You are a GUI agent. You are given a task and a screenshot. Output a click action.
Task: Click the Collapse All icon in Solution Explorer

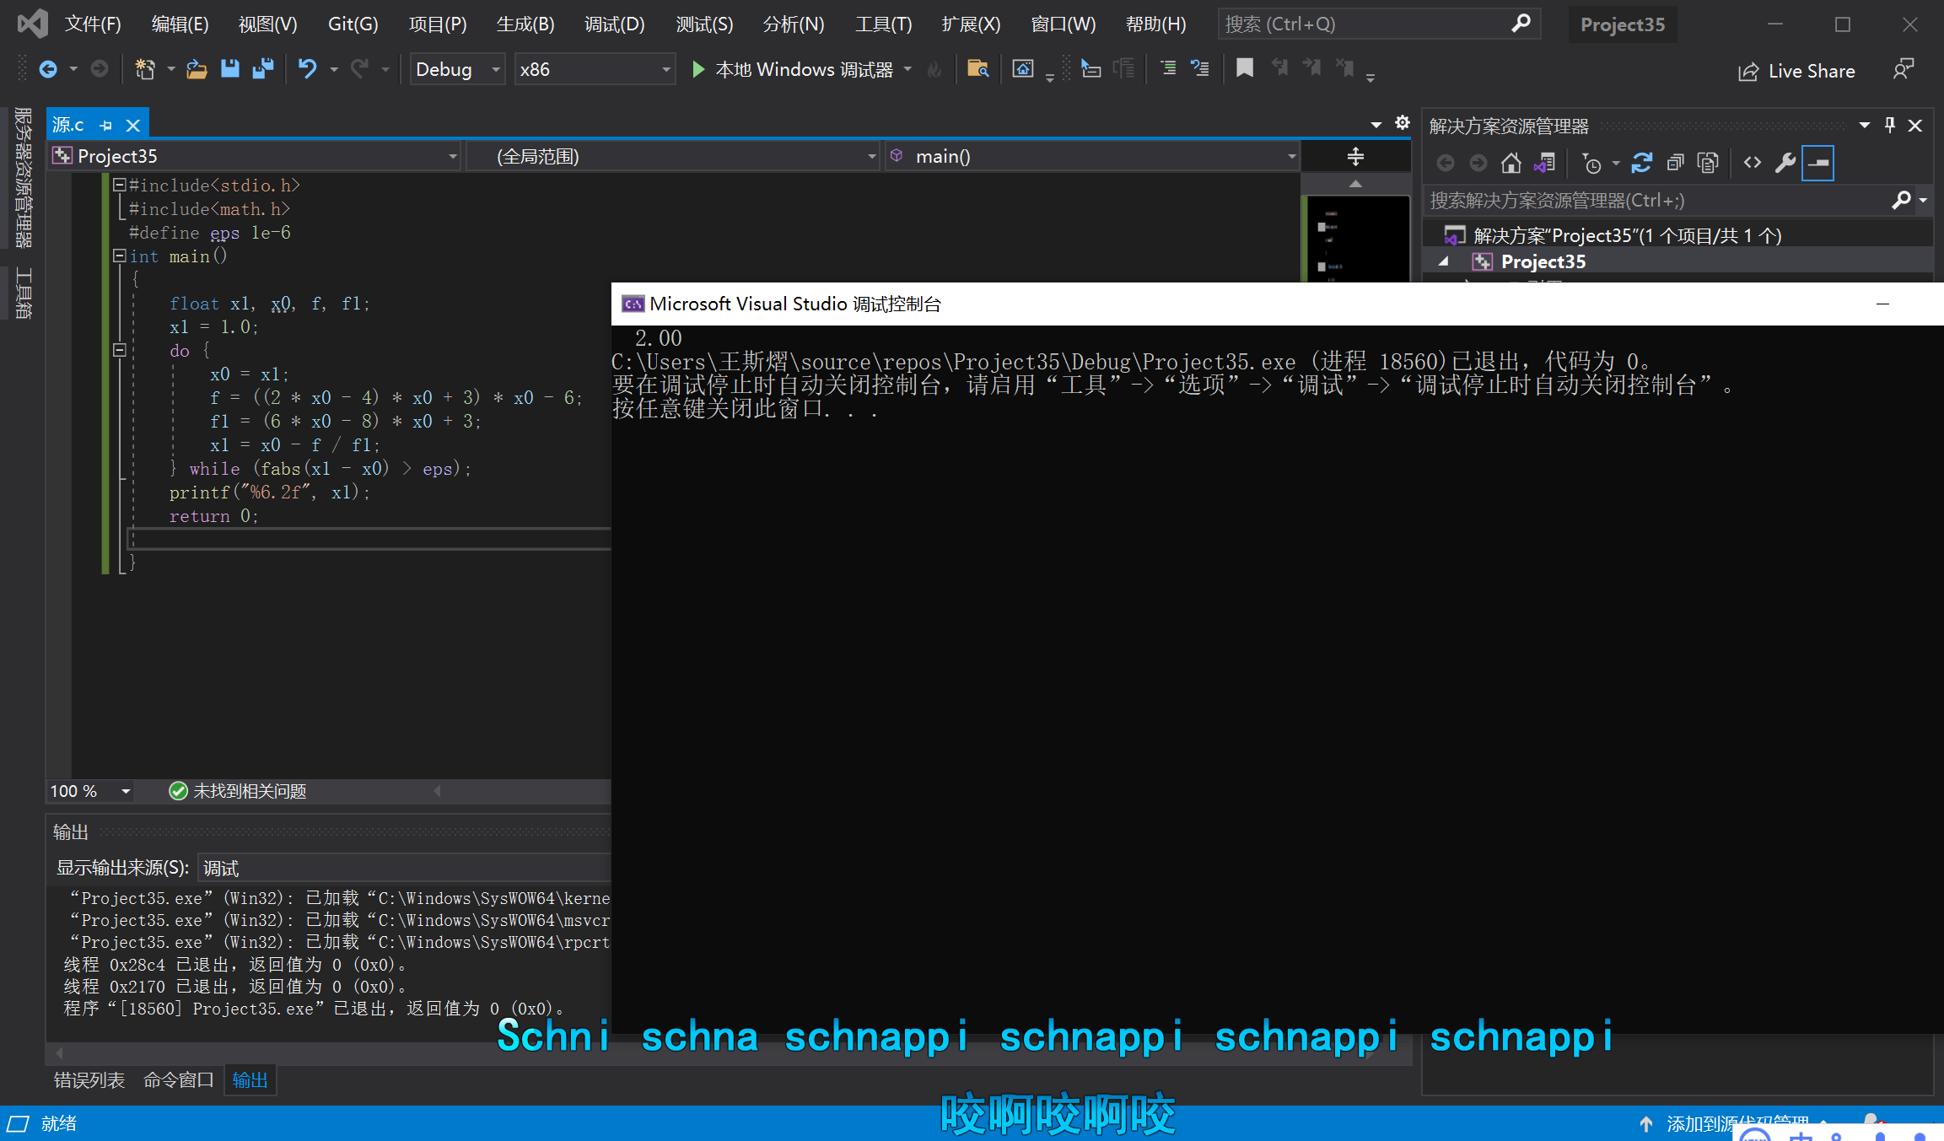pos(1675,163)
